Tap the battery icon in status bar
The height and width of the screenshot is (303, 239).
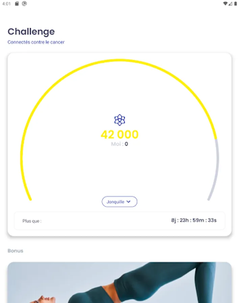pos(236,4)
